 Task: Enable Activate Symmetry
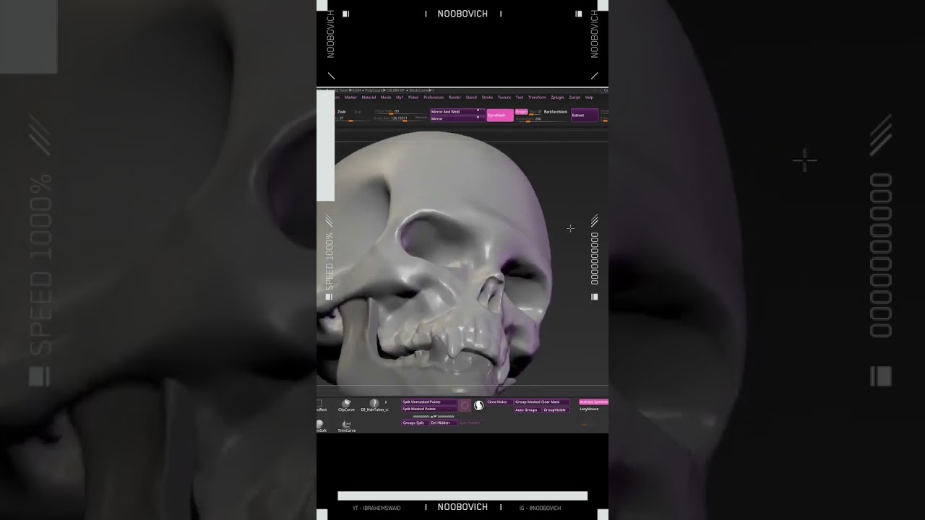[x=593, y=402]
